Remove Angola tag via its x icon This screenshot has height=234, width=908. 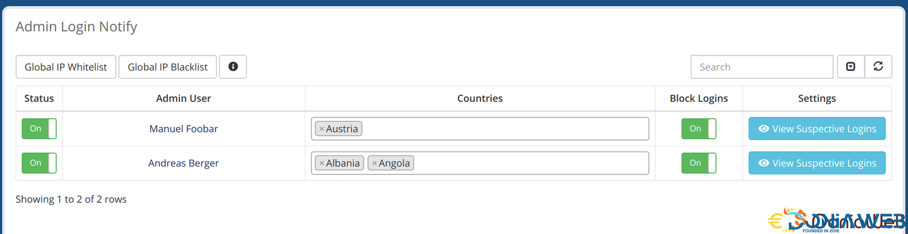375,163
